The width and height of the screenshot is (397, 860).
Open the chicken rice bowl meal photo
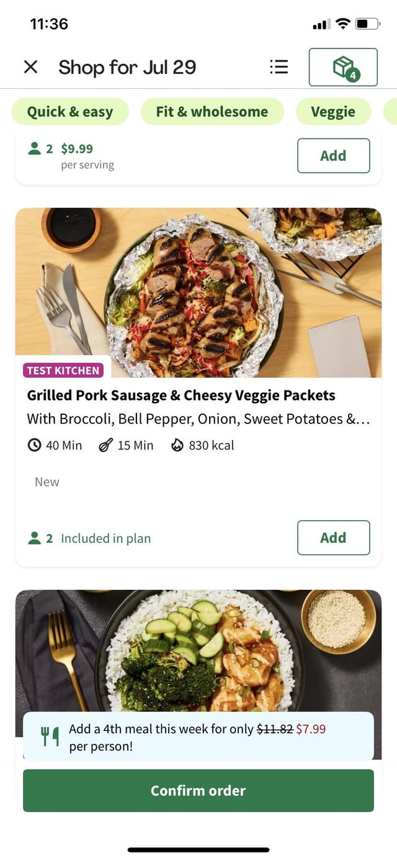tap(198, 652)
